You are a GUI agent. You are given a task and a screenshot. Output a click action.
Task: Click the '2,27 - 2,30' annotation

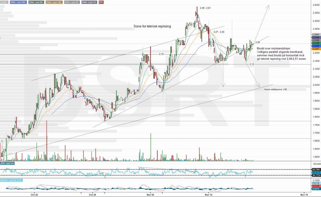pyautogui.click(x=219, y=32)
